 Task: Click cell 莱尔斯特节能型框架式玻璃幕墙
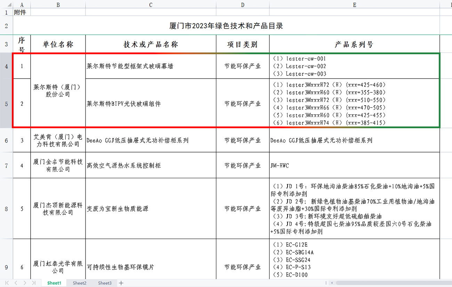point(151,66)
